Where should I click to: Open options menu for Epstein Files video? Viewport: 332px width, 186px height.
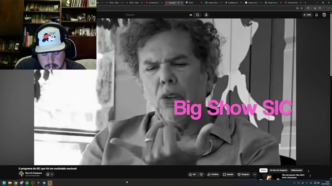(x=310, y=176)
